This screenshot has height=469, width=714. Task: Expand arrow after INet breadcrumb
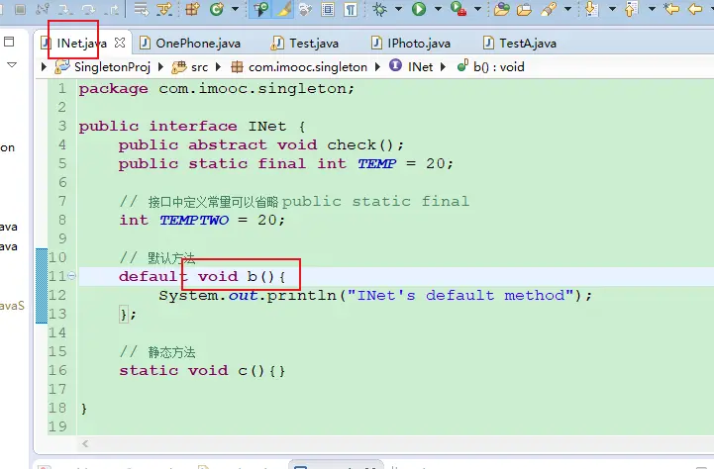click(443, 67)
